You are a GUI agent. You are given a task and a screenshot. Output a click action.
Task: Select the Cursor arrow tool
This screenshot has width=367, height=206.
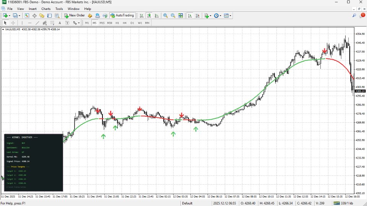pyautogui.click(x=5, y=23)
